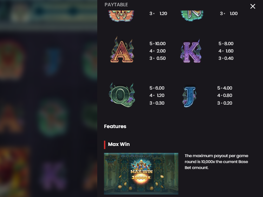Select the A symbol 5 • 10.00 payout
Screen dimensions: 263x197
158,44
